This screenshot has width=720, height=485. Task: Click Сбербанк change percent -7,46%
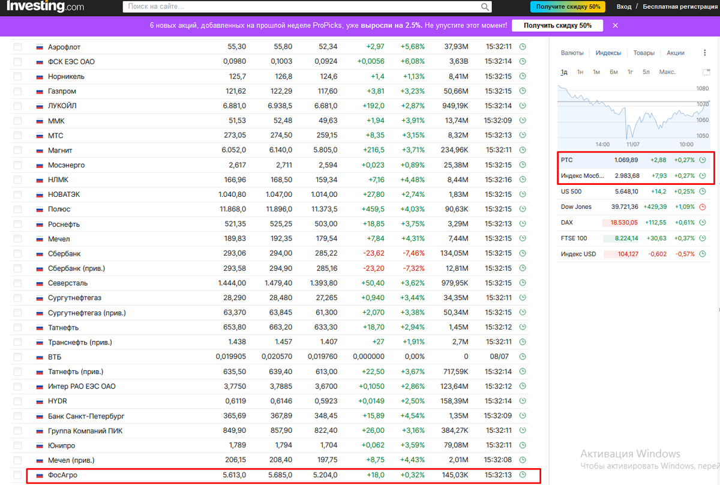(x=413, y=254)
